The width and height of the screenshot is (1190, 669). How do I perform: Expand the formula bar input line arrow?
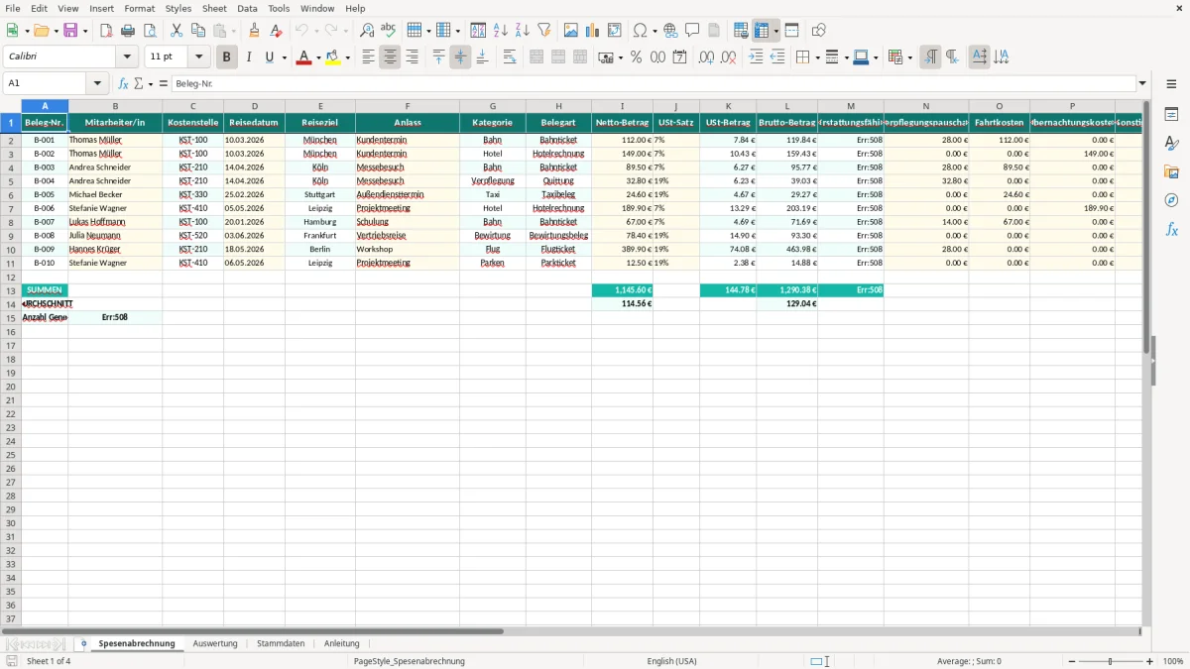(x=1142, y=83)
